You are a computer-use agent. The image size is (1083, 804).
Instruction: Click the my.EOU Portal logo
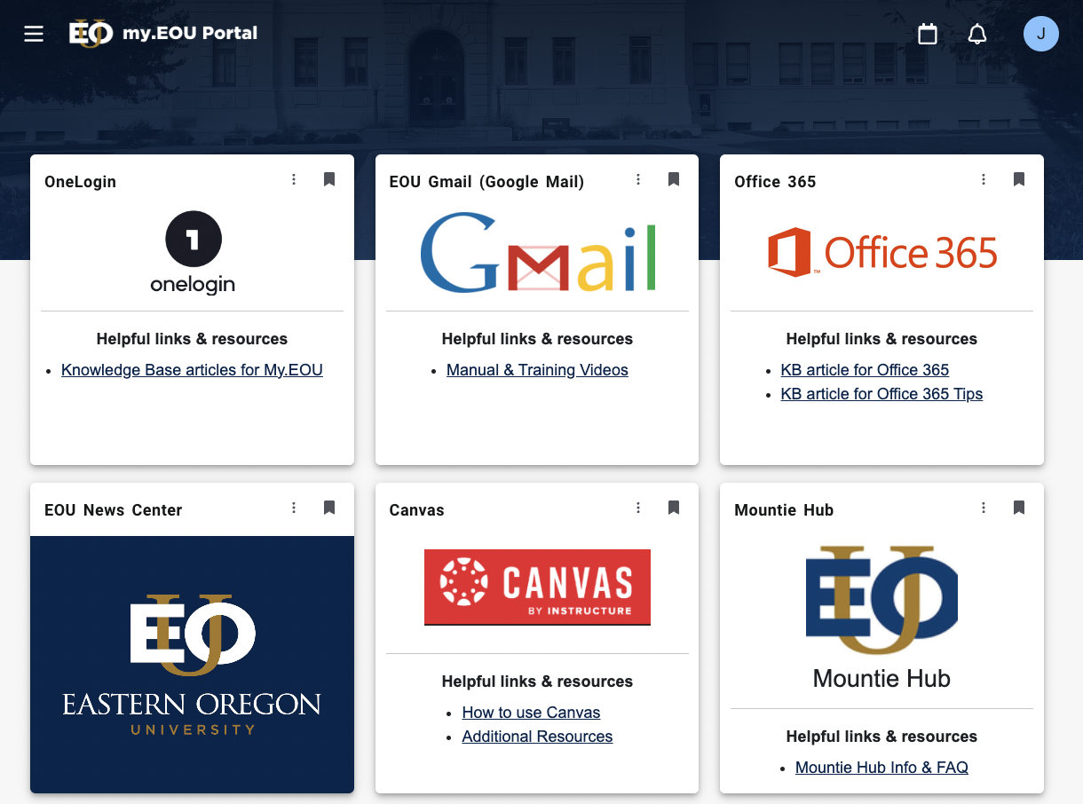point(164,34)
